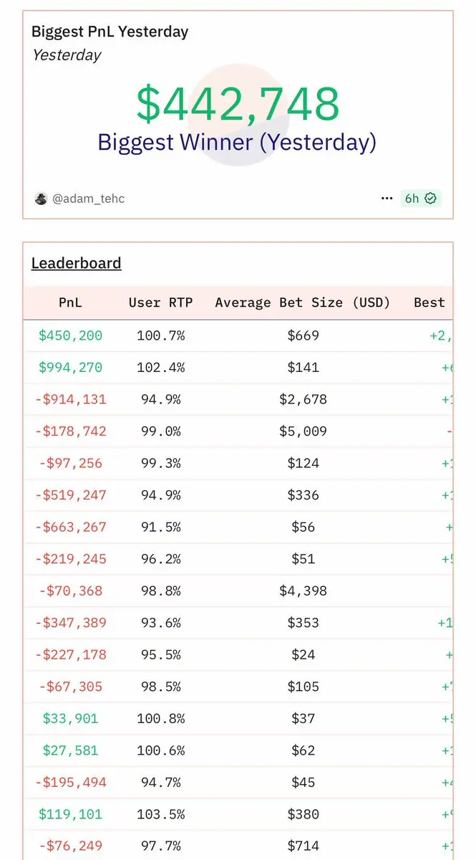
Task: Select the $450,200 PnL cell
Action: click(x=70, y=335)
